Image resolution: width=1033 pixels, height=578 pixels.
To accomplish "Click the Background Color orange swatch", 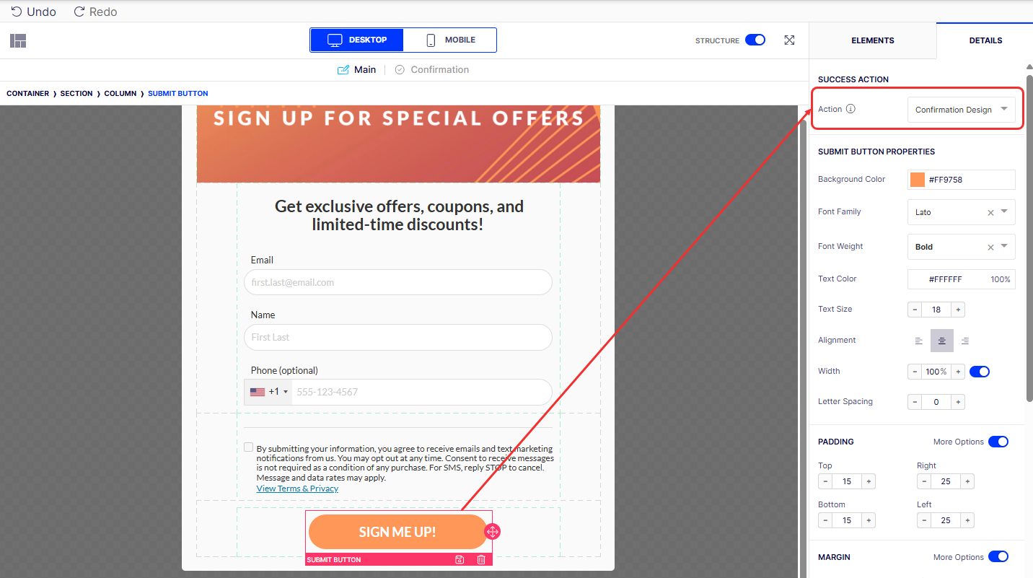I will (x=918, y=180).
